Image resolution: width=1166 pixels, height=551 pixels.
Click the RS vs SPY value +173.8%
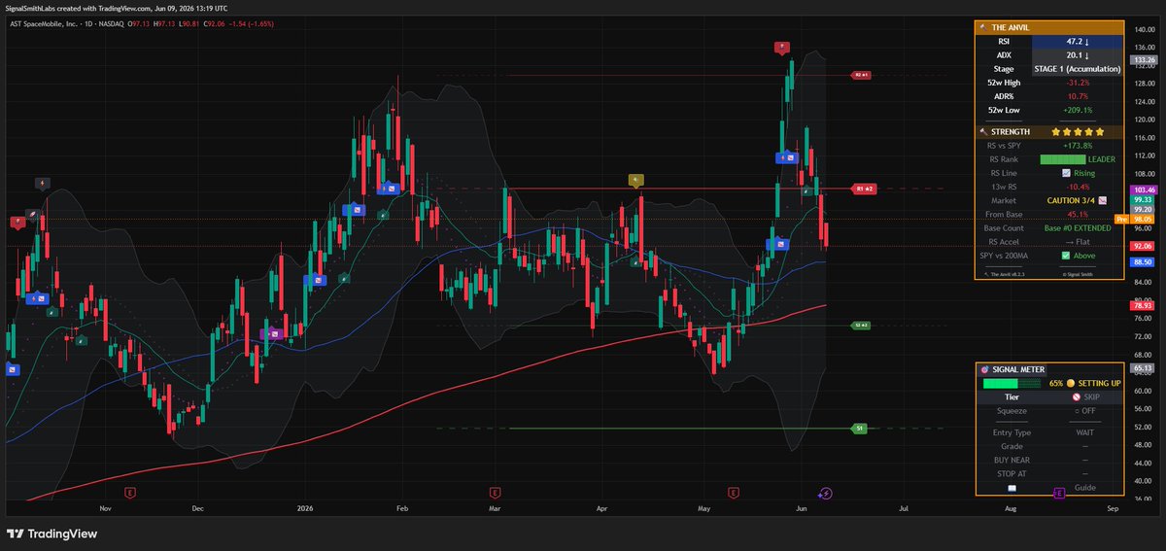(1077, 145)
